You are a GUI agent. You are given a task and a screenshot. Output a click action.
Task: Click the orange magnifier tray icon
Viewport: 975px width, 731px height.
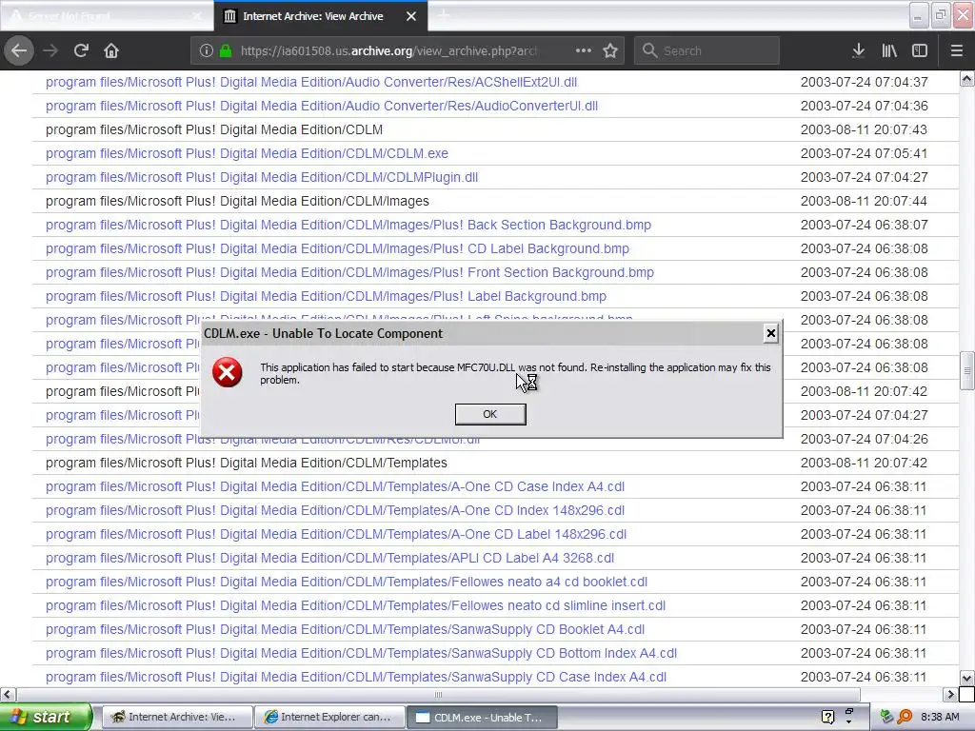(905, 717)
